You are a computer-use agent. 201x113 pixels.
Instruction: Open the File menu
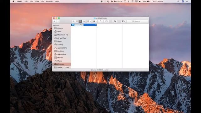pyautogui.click(x=26, y=1)
